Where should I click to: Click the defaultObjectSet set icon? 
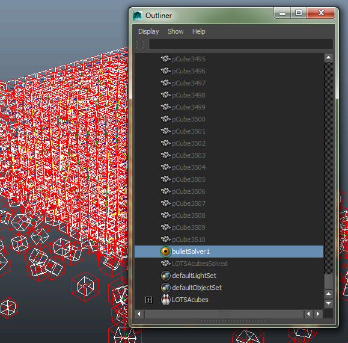pos(165,288)
